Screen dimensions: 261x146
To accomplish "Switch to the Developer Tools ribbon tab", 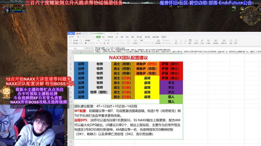I will pyautogui.click(x=139, y=37).
